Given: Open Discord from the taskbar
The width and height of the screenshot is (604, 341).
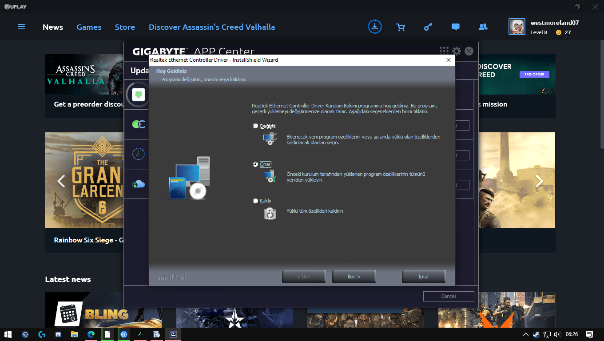Looking at the screenshot, I should pyautogui.click(x=57, y=334).
